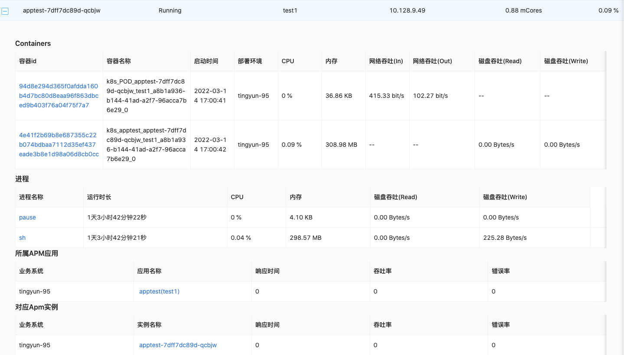Click the 0.88 mCores value
This screenshot has width=628, height=355.
[523, 10]
